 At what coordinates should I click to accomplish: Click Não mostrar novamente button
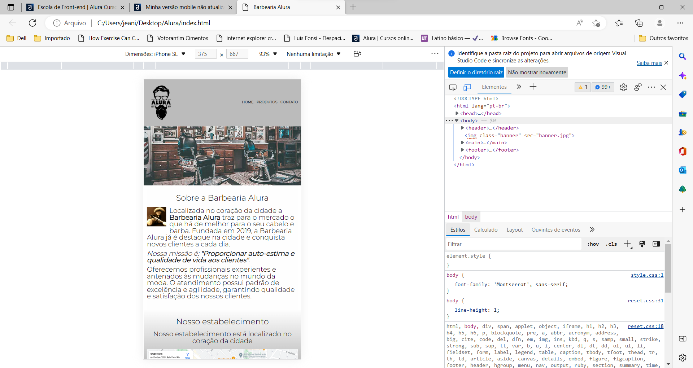[x=537, y=73]
